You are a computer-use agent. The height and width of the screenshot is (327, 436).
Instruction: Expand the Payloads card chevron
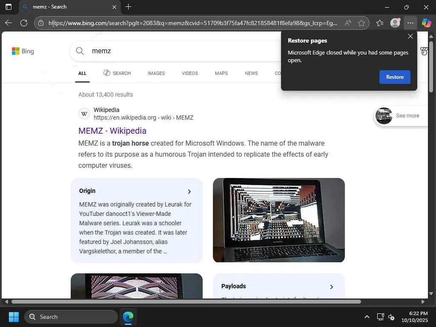[331, 287]
